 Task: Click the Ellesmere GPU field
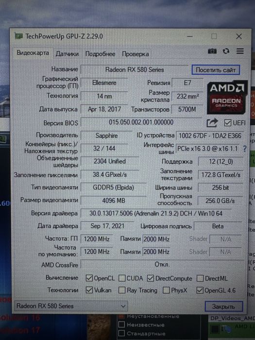104,83
